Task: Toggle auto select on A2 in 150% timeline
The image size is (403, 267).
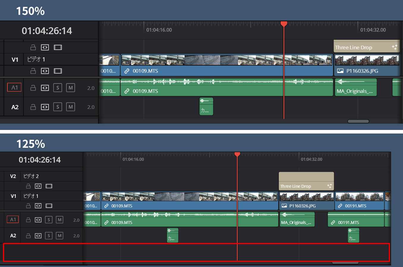Action: pyautogui.click(x=45, y=107)
